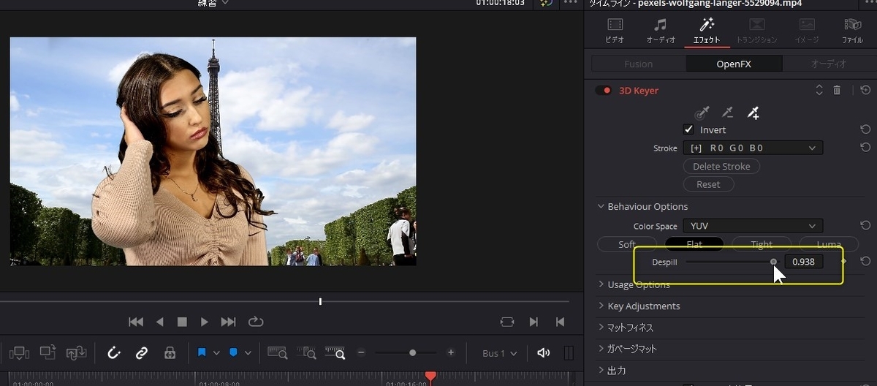Choose the Flat keying mode

[x=694, y=244]
